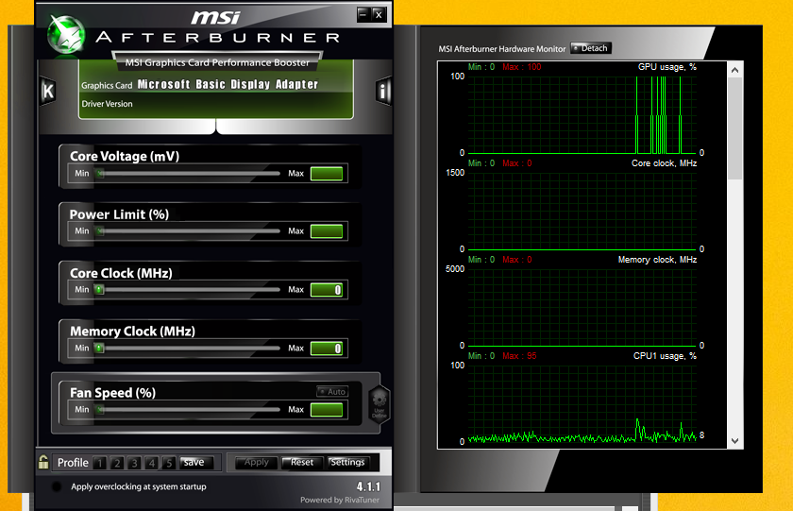Click the Driver Version label
Viewport: 793px width, 511px height.
click(108, 104)
